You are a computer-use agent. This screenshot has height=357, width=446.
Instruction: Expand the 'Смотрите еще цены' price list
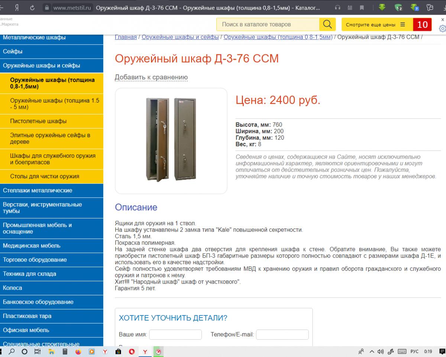point(376,25)
